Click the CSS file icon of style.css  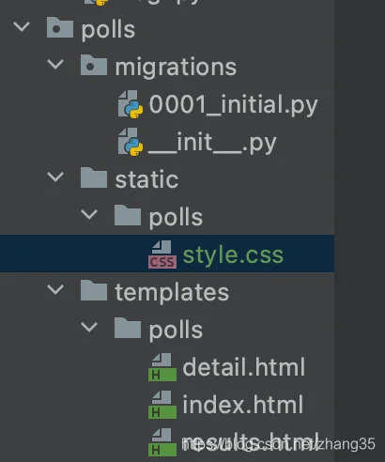point(162,254)
